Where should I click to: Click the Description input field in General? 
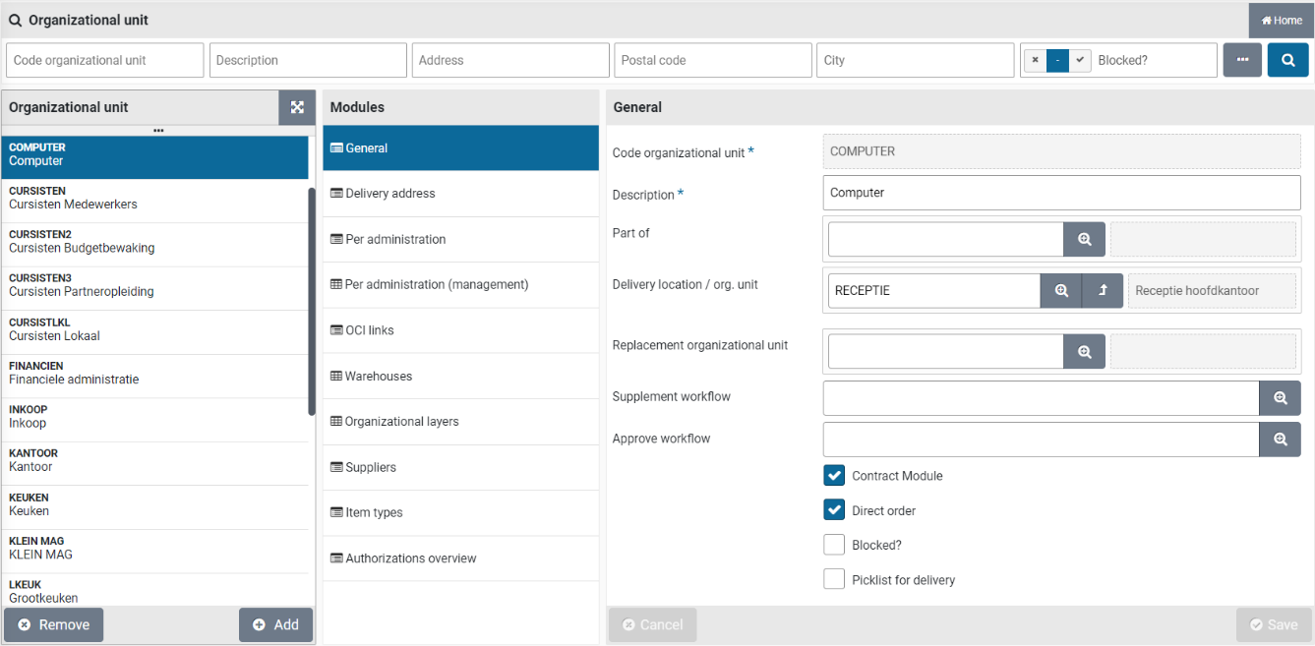1060,193
